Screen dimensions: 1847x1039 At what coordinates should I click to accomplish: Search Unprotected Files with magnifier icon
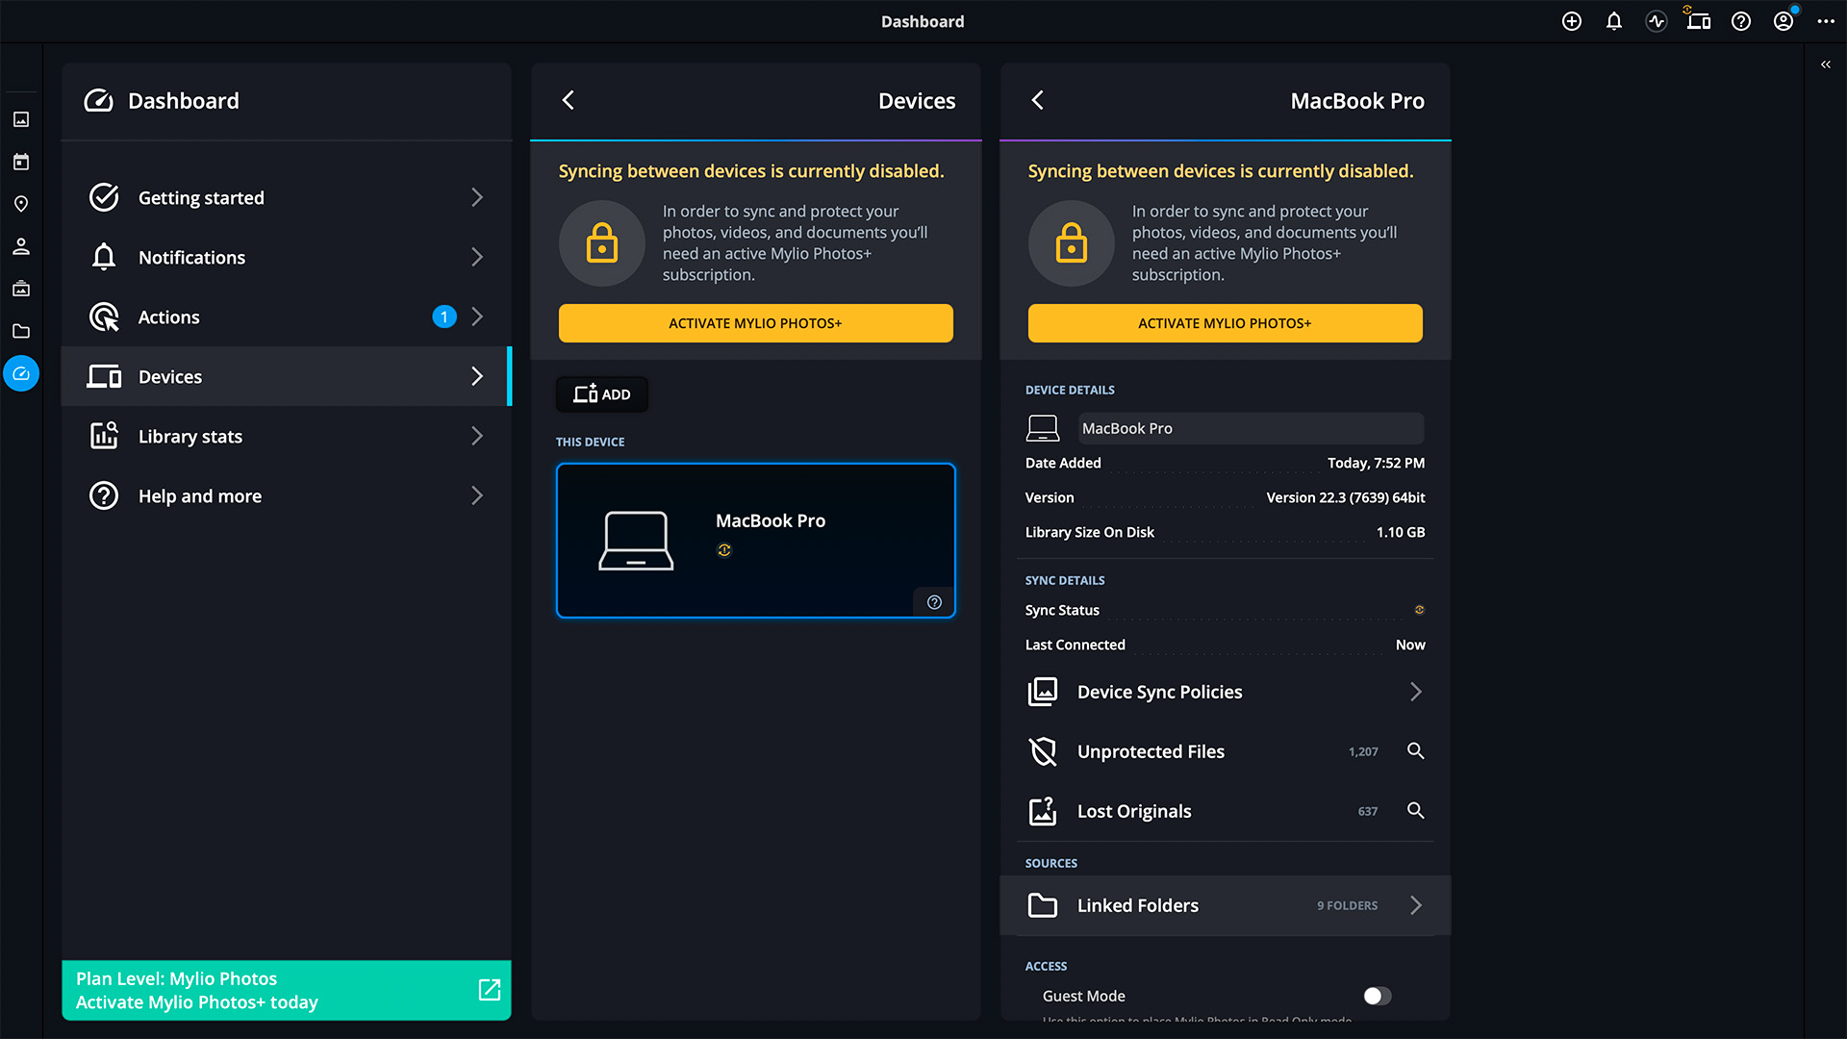tap(1416, 751)
